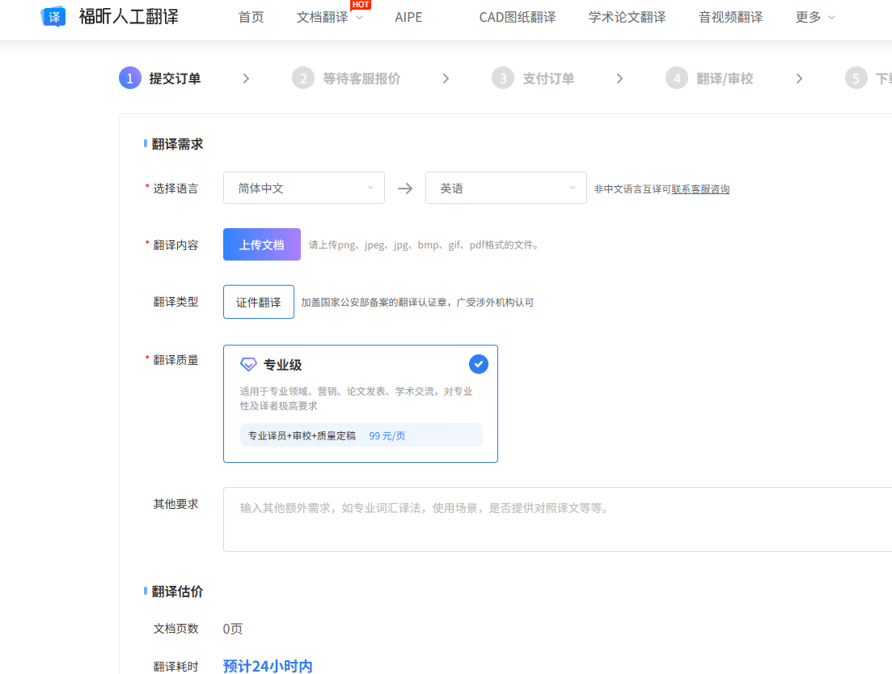Expand the 文档翻译 menu arrow
This screenshot has width=892, height=674.
point(359,18)
